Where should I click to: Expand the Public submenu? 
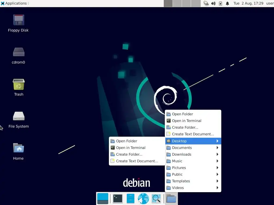pyautogui.click(x=193, y=174)
